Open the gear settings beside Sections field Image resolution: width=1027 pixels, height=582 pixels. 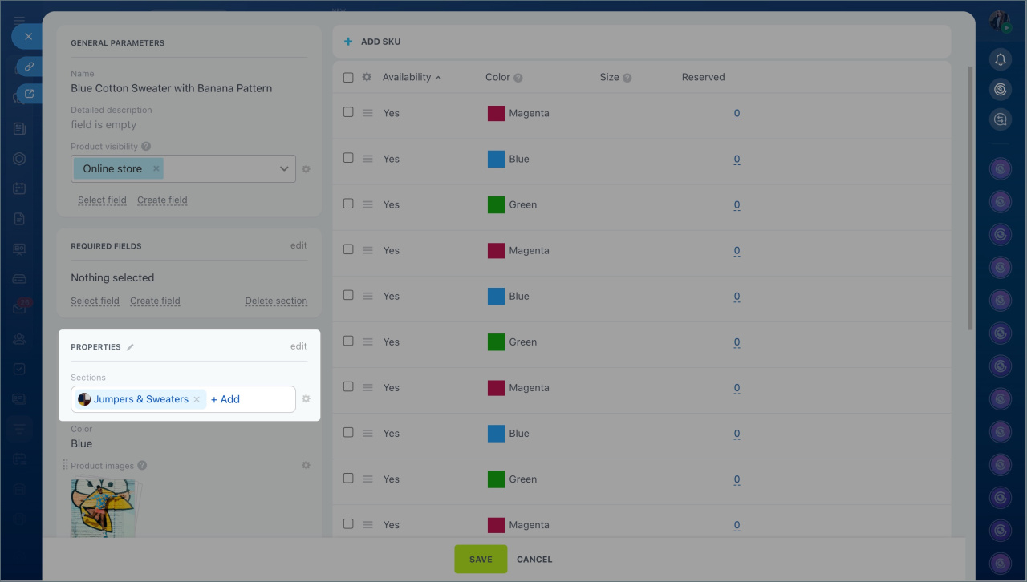[x=306, y=399]
